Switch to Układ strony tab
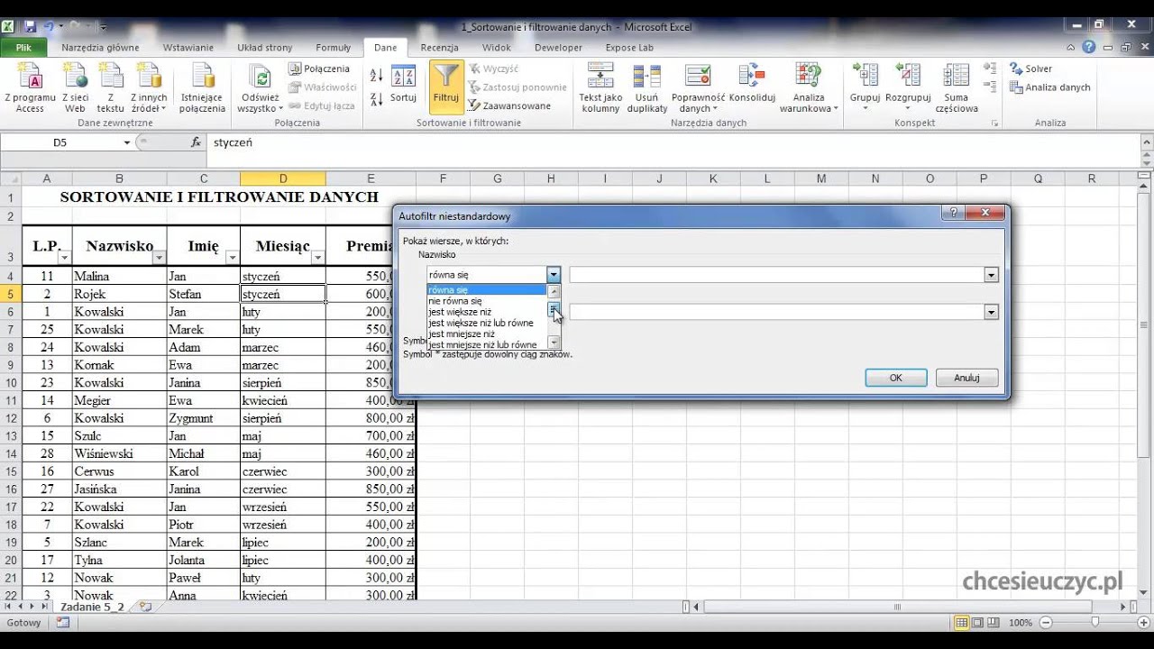The height and width of the screenshot is (649, 1154). (265, 48)
